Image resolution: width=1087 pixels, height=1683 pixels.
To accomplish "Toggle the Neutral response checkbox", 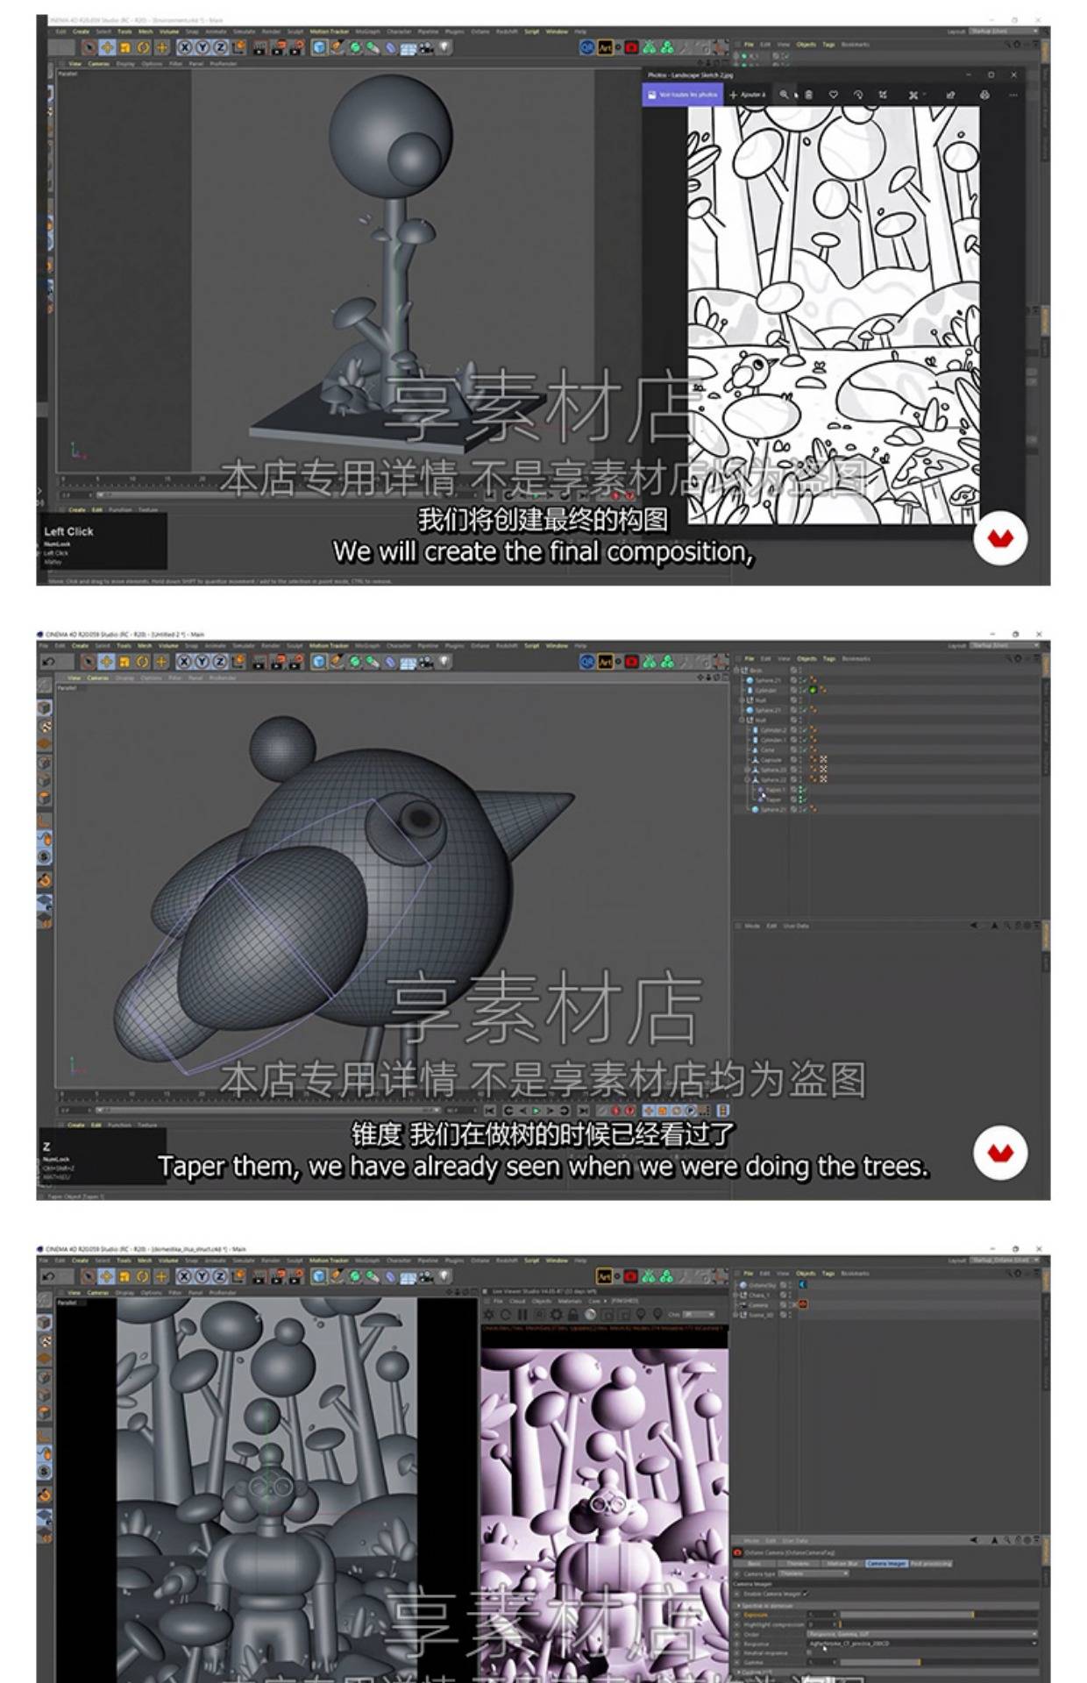I will coord(809,1653).
